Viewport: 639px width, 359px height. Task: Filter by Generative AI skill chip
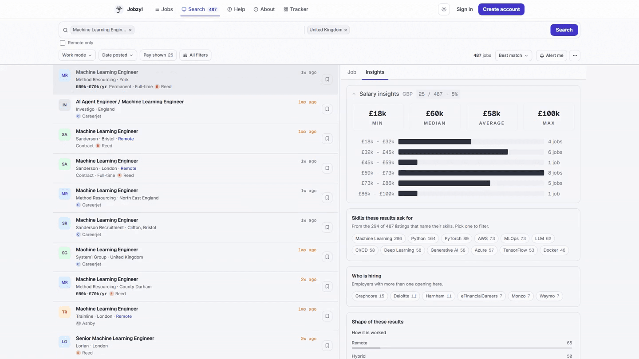point(448,250)
